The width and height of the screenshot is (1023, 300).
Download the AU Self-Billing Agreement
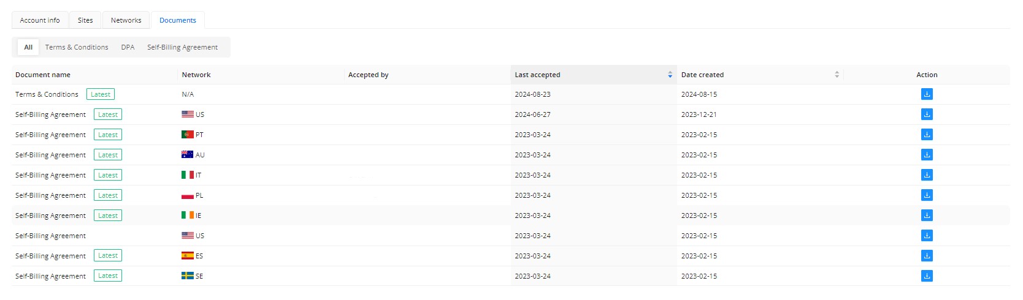point(926,155)
